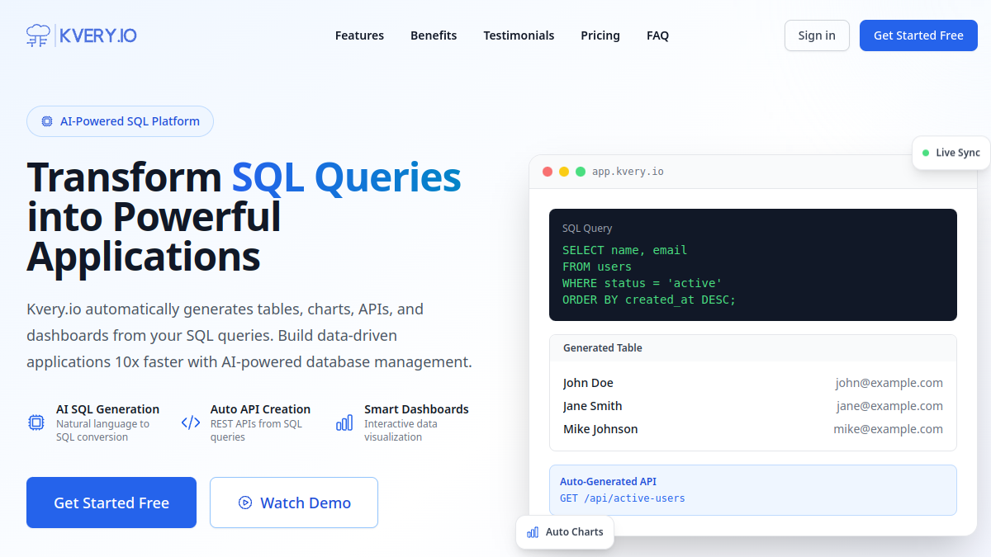Click the SQL Query label in code block

pos(587,229)
